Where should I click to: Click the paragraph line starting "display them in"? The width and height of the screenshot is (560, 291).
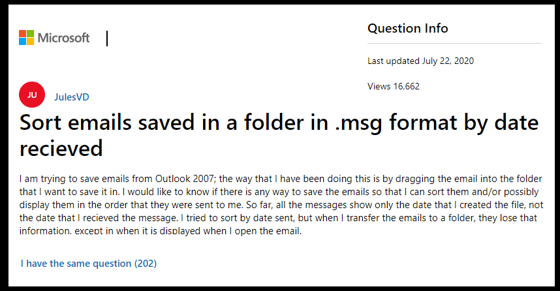click(281, 205)
